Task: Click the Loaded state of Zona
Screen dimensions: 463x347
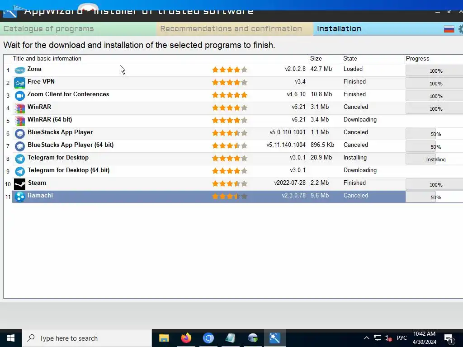Action: (353, 69)
